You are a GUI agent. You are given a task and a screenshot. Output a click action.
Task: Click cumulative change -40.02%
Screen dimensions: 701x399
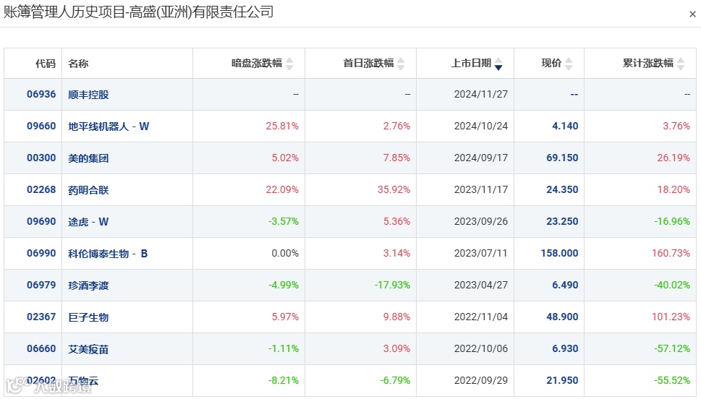(x=672, y=285)
